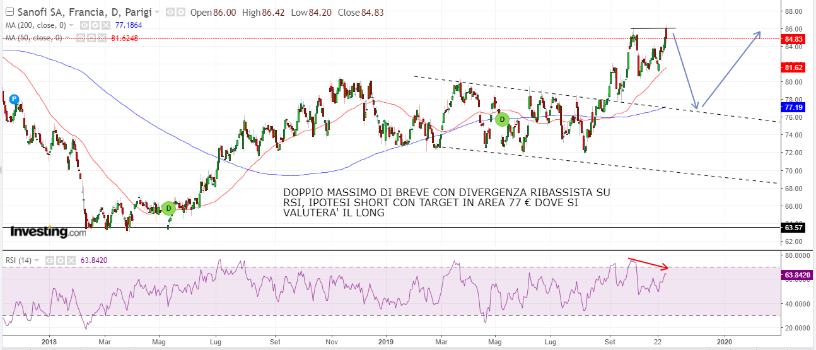Hide the MA (200, close, 0) indicator with eye icon
Image resolution: width=816 pixels, height=350 pixels.
[85, 25]
